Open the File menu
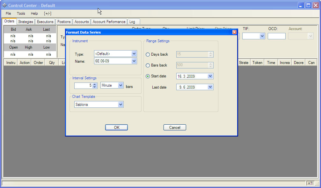Viewport: 321px width, 188px height. point(8,13)
